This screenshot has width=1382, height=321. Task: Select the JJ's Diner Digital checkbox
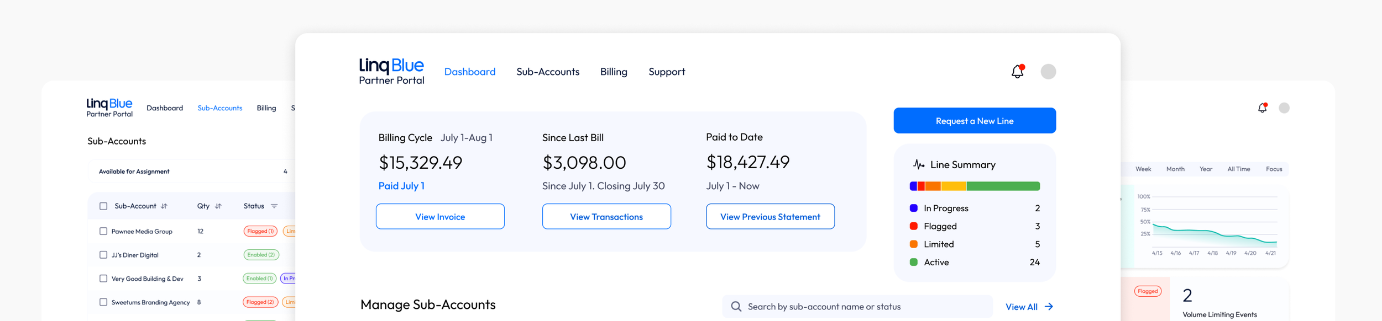pos(103,255)
